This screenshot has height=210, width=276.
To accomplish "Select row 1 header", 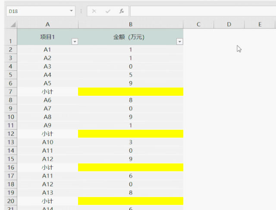I will 10,37.
